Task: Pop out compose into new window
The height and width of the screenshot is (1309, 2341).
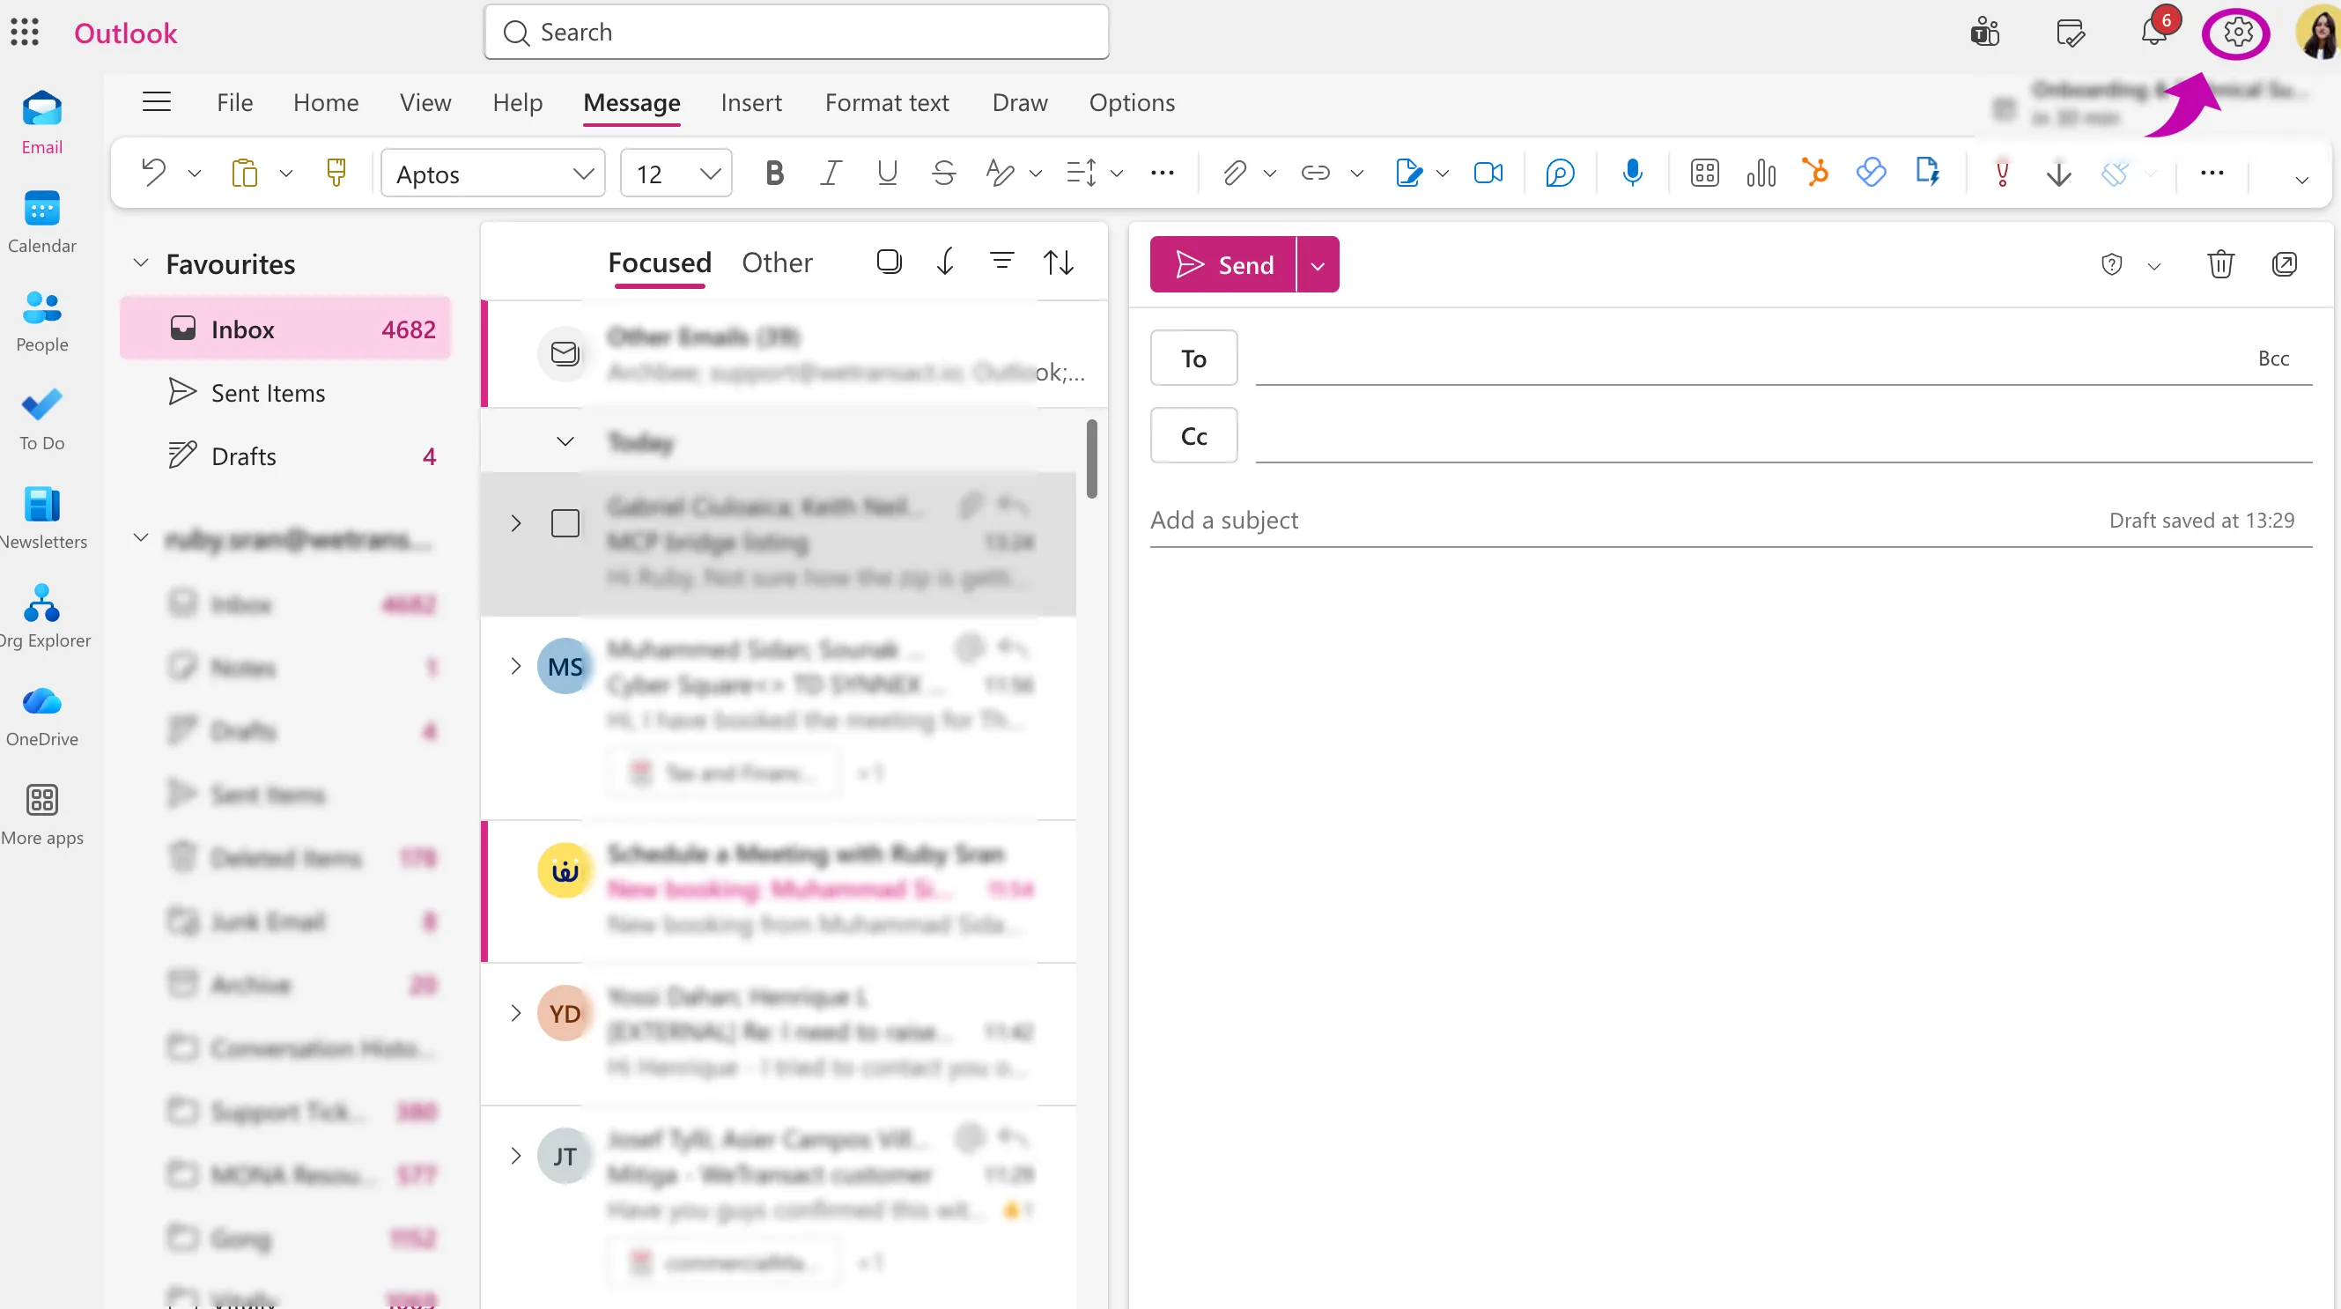Action: pos(2284,264)
